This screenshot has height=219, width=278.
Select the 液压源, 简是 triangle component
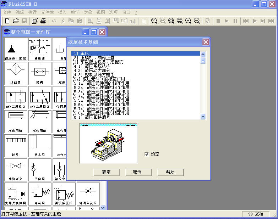tap(16, 49)
